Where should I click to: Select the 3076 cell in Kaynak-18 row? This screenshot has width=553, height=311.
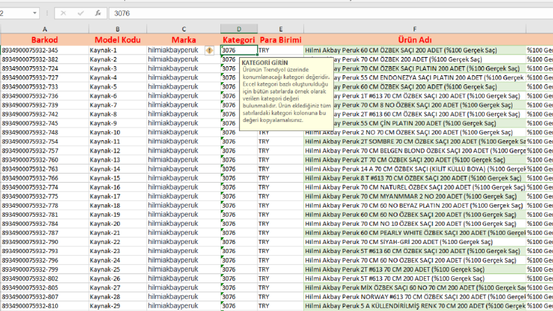click(238, 205)
